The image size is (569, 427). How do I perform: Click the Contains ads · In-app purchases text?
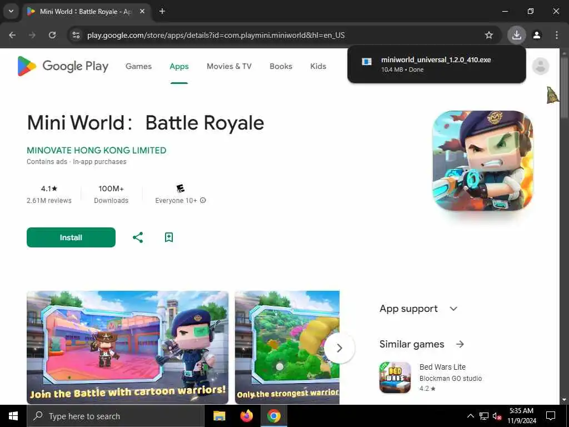pyautogui.click(x=77, y=162)
